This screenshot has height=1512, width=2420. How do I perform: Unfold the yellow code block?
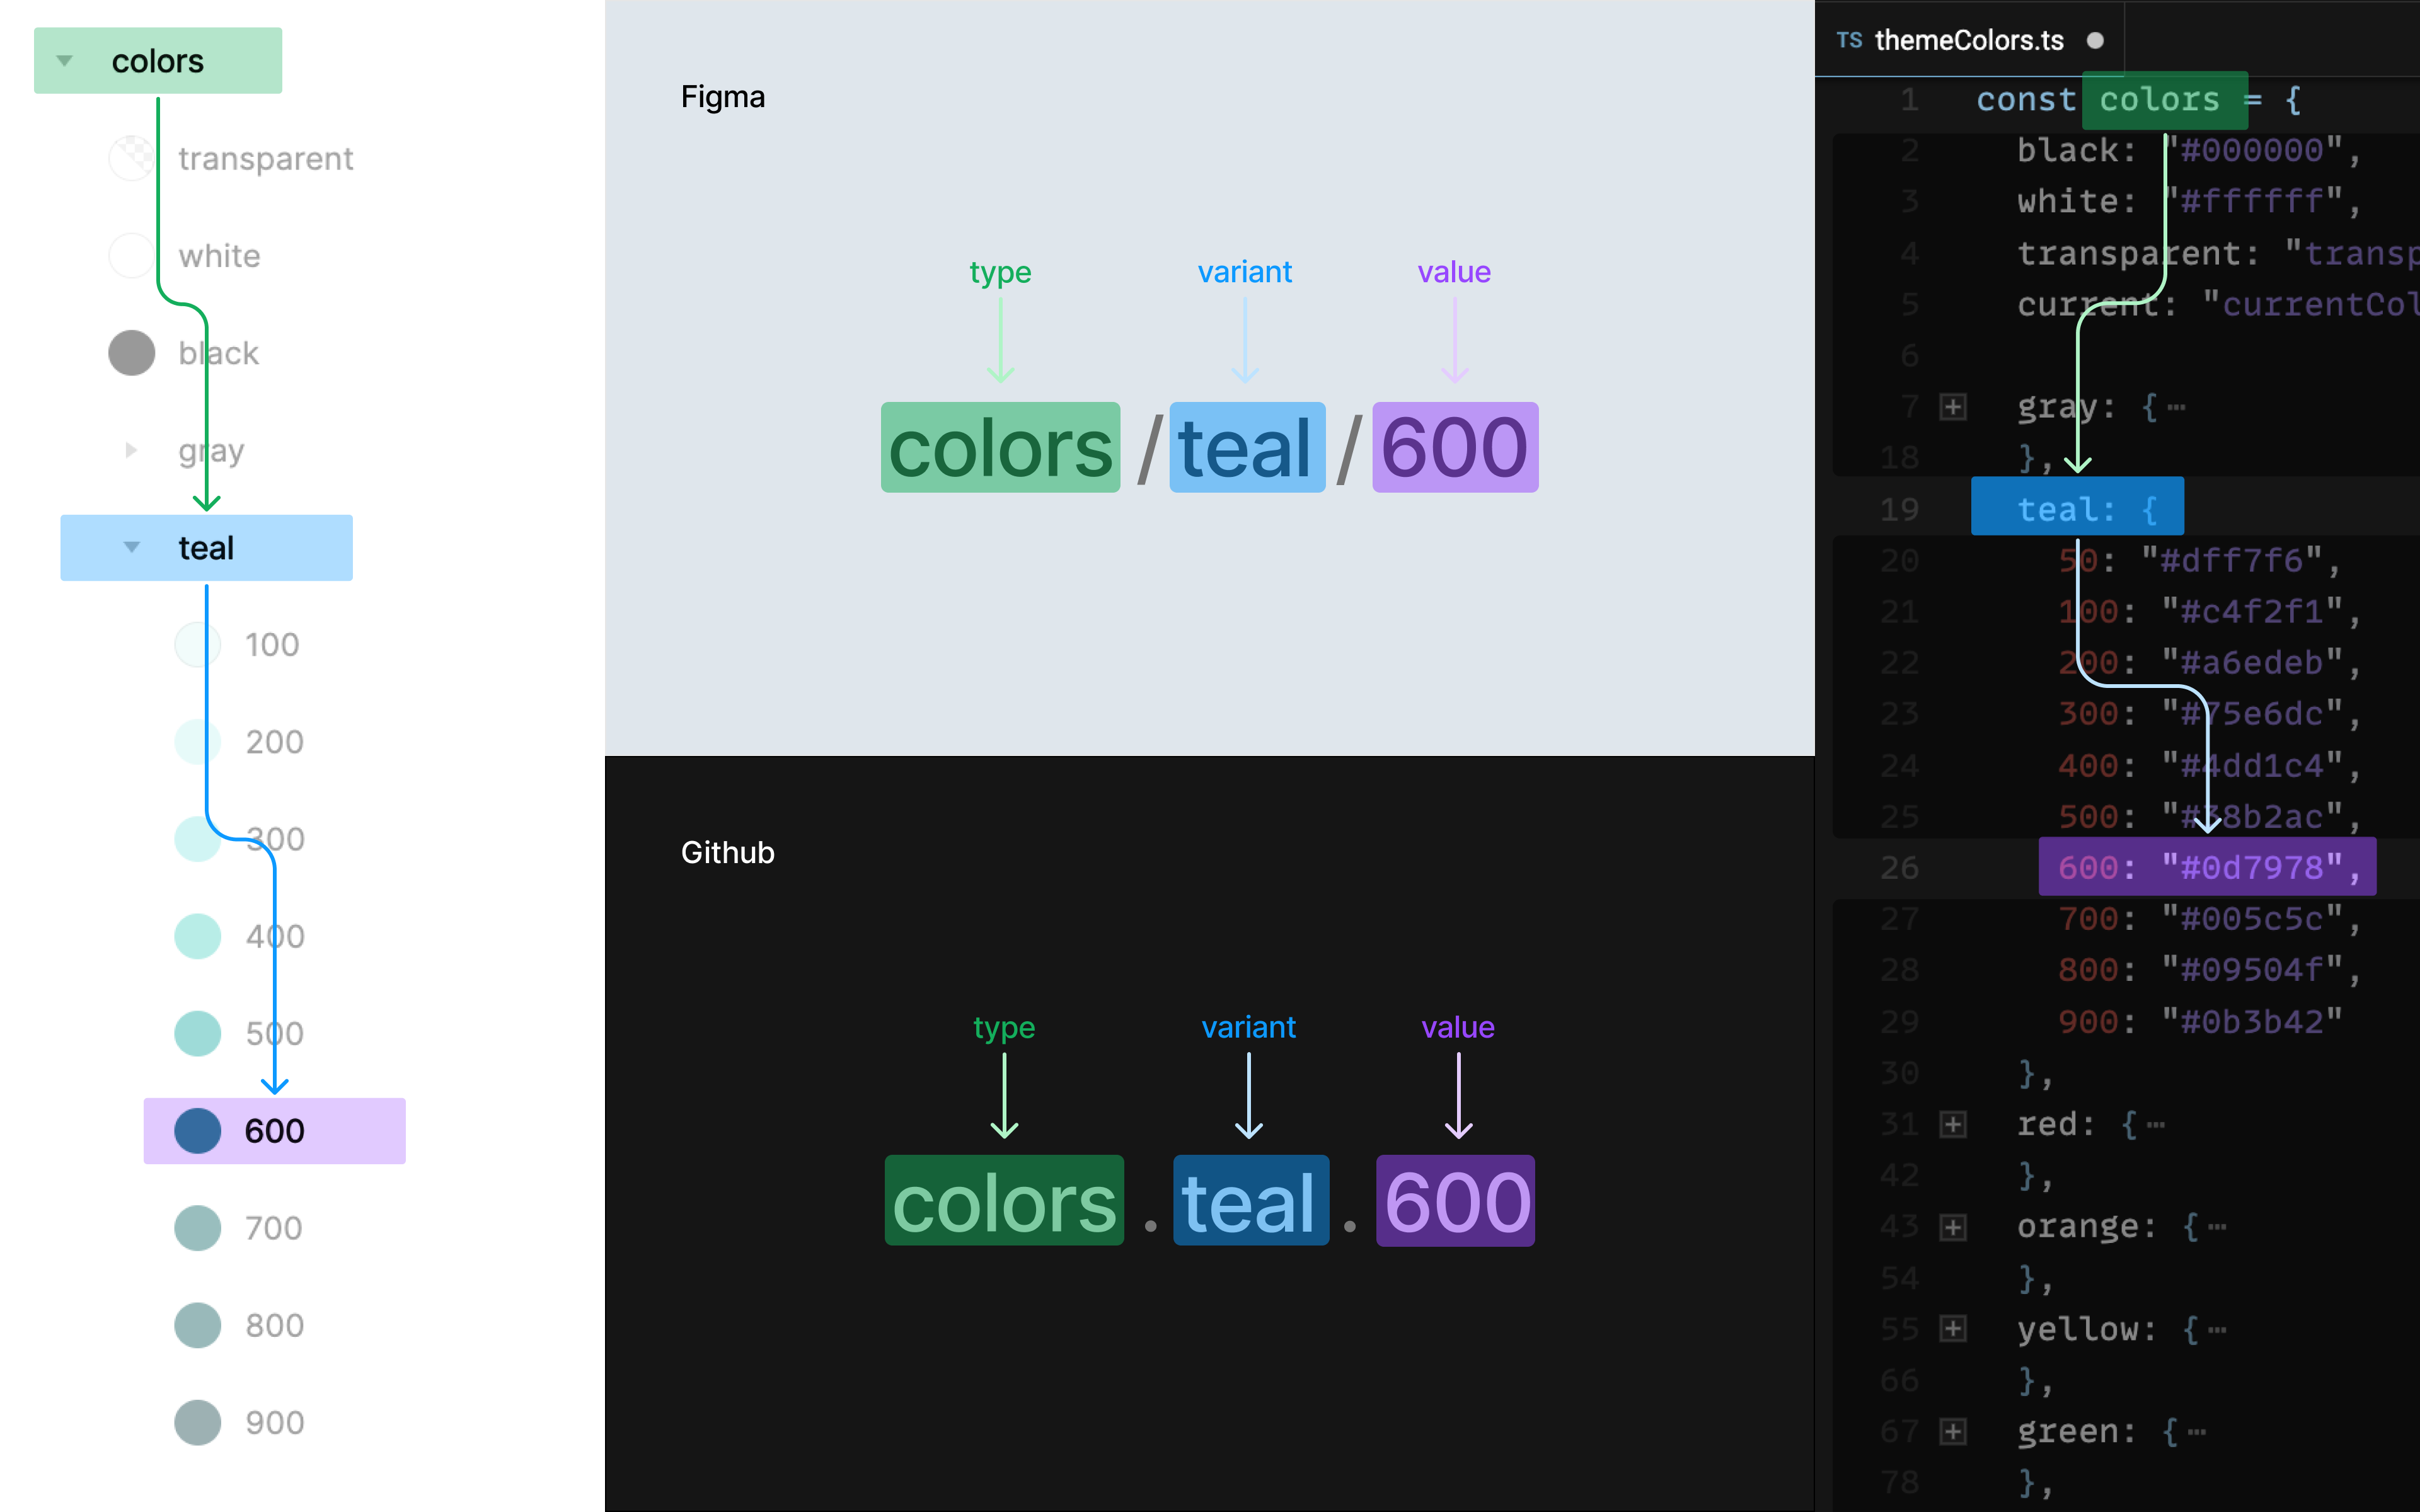1953,1329
